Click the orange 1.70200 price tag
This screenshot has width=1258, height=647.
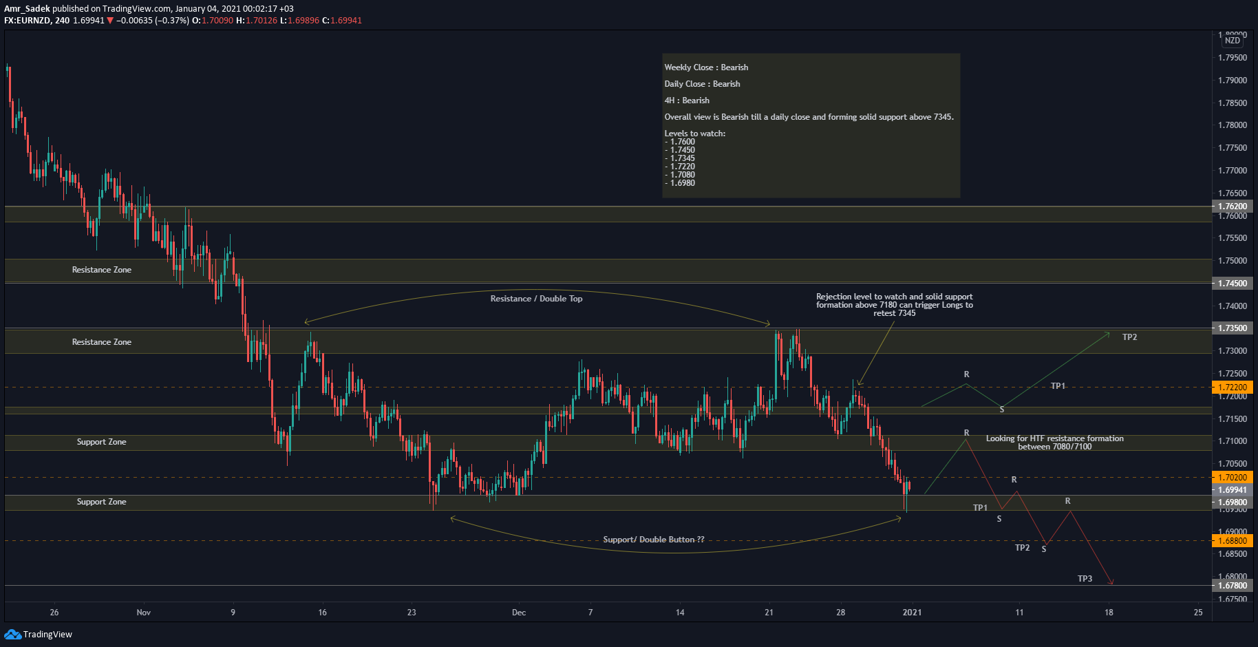click(1233, 478)
